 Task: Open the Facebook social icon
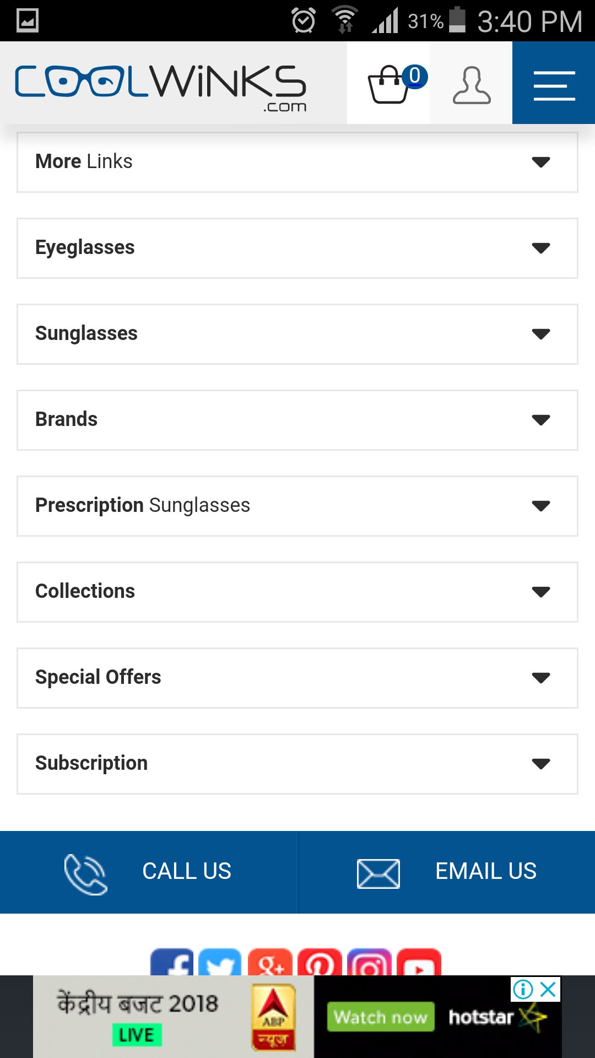coord(172,962)
